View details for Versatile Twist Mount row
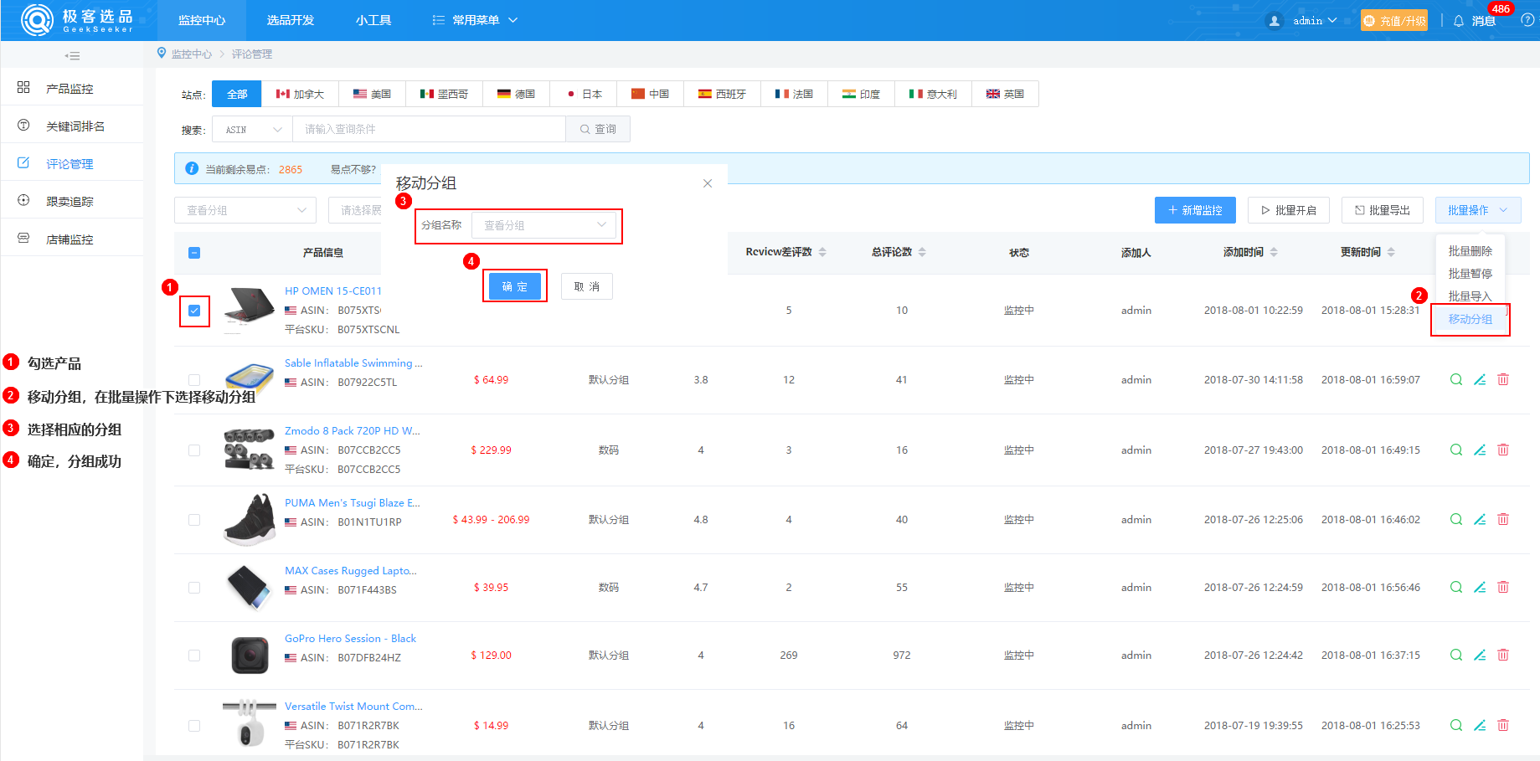The image size is (1540, 761). click(1456, 725)
